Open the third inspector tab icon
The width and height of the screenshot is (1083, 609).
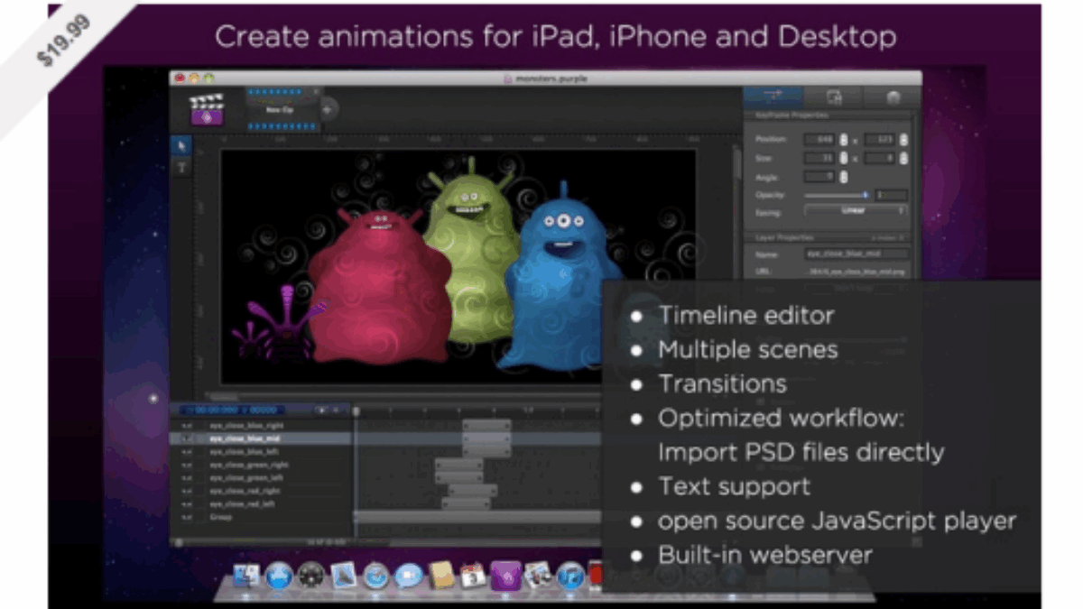click(893, 97)
